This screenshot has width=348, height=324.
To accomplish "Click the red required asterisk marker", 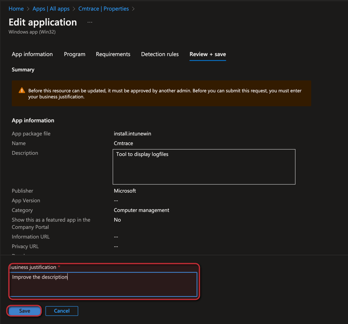I will point(59,267).
